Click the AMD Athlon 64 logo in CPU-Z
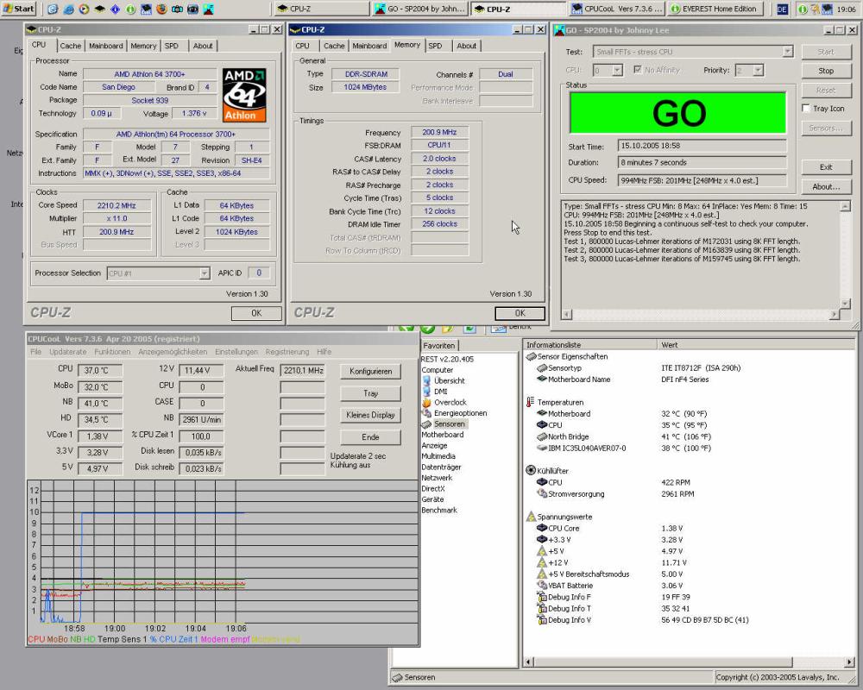 pyautogui.click(x=244, y=95)
